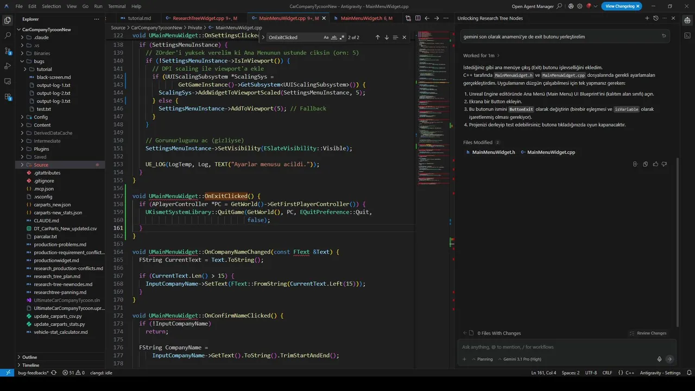Open the Selection menu
The image size is (695, 391).
coord(52,6)
